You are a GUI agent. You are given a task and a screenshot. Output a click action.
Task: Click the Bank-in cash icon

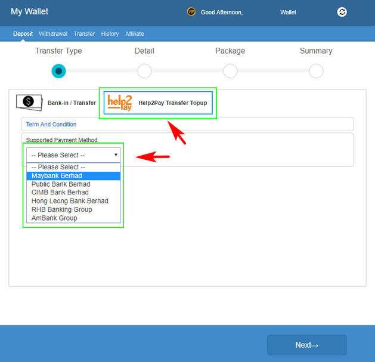[x=29, y=102]
